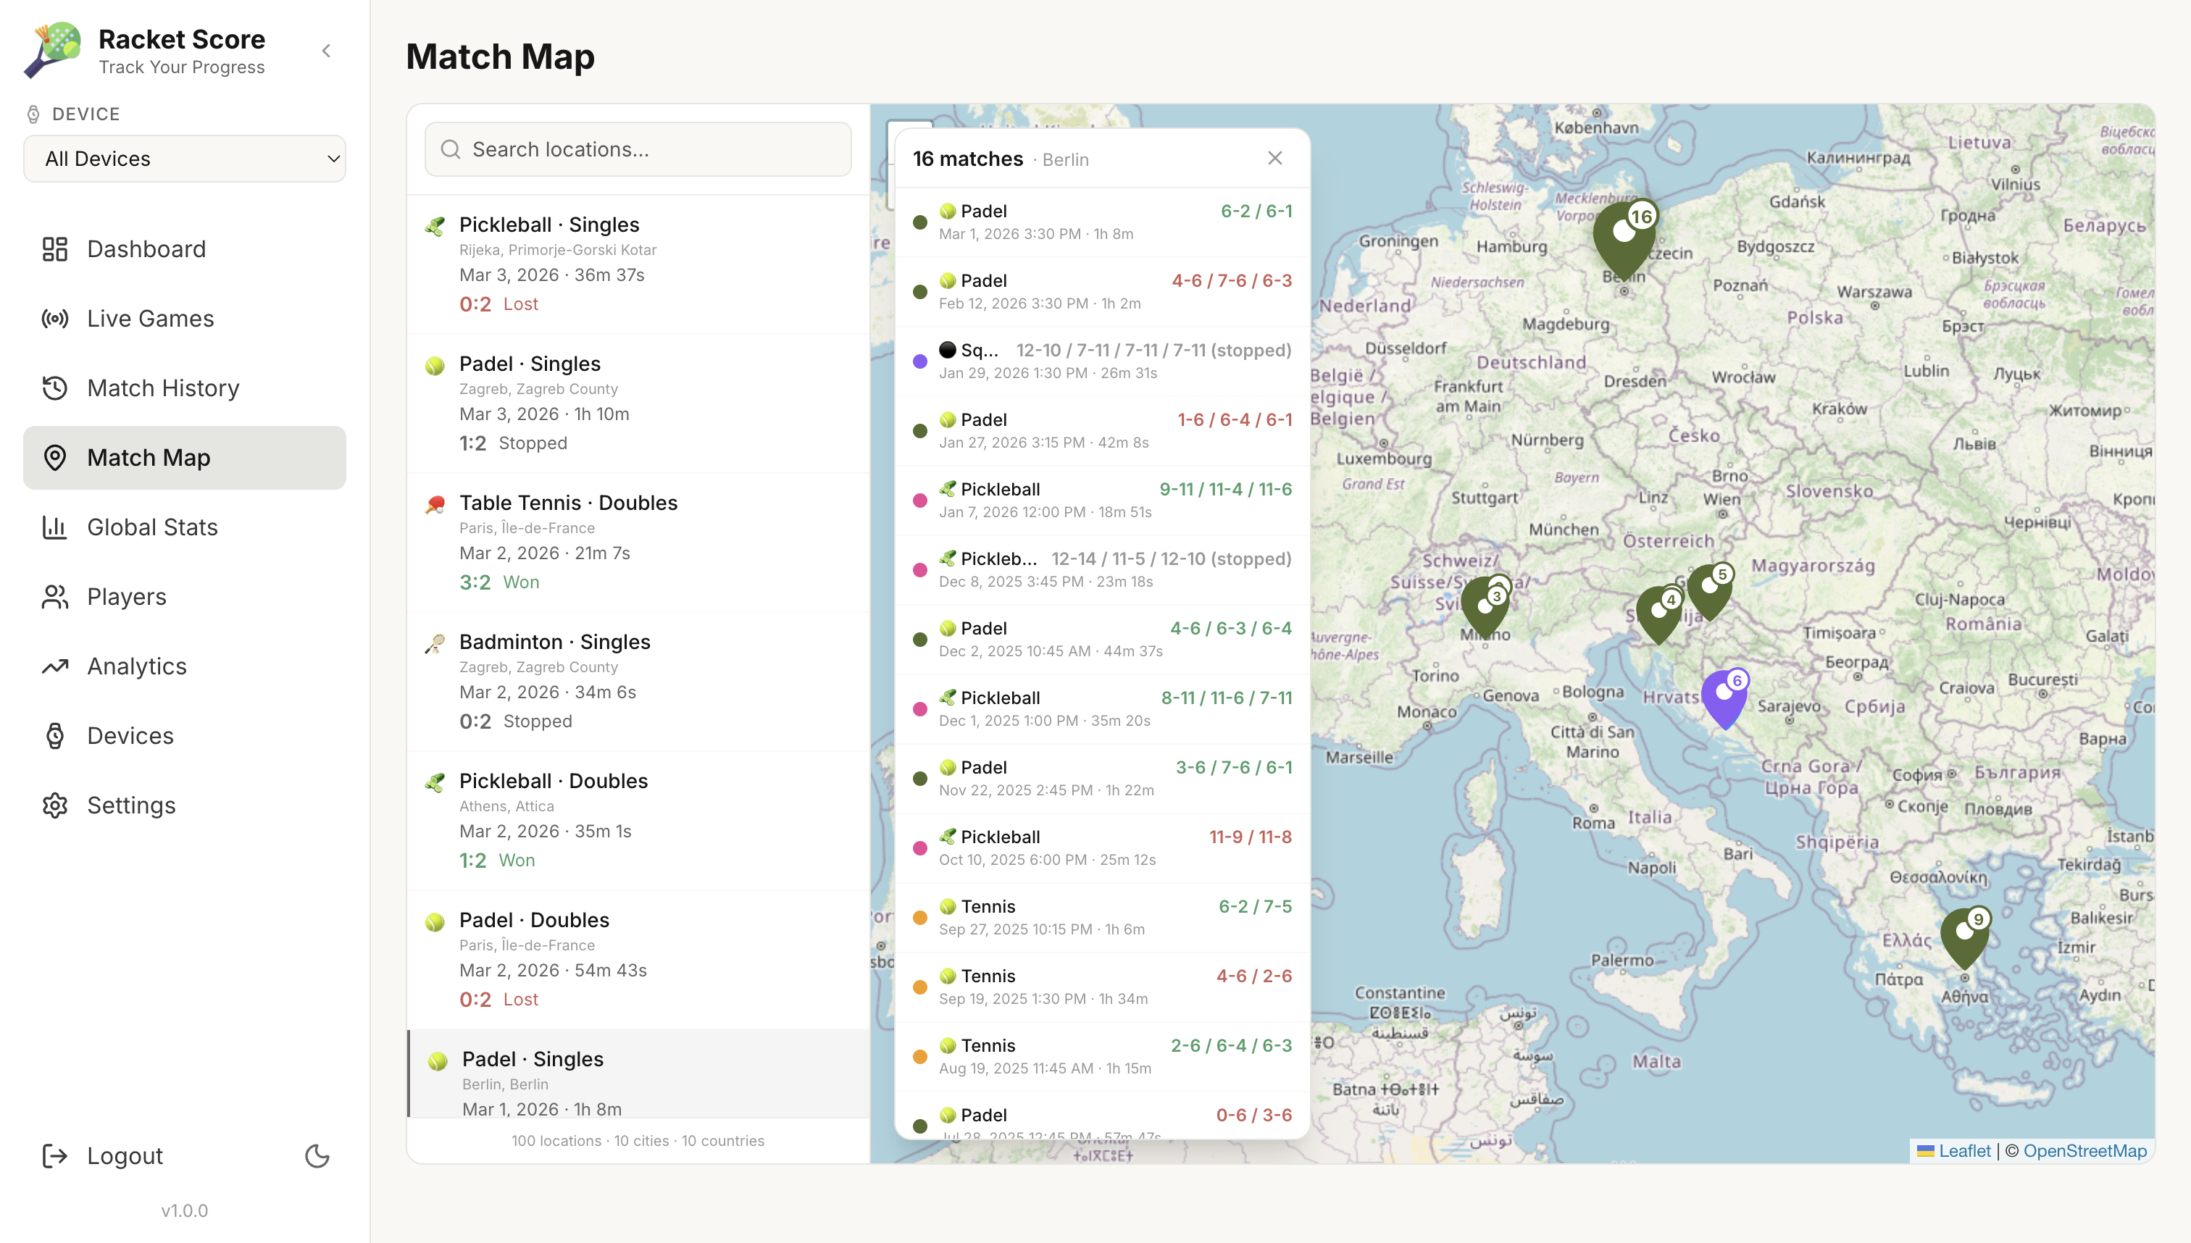Navigate to the Settings page
Screen dimensions: 2191x1243
point(131,805)
